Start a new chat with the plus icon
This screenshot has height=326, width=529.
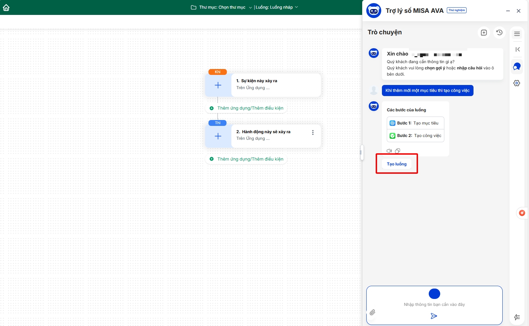484,33
